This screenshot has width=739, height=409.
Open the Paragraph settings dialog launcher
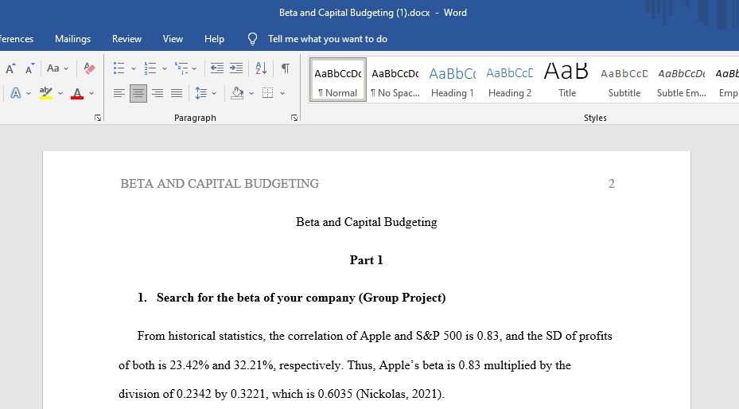pyautogui.click(x=294, y=118)
